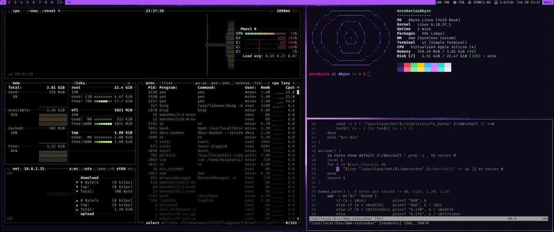Decrease update interval with minus near 2000ms

[x=274, y=11]
